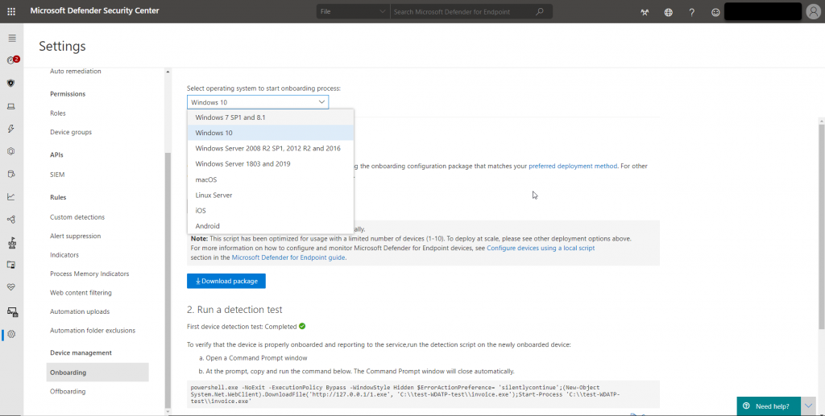Open Microsoft Defender for Endpoint guide link
Screen dimensions: 825x416
click(x=288, y=257)
